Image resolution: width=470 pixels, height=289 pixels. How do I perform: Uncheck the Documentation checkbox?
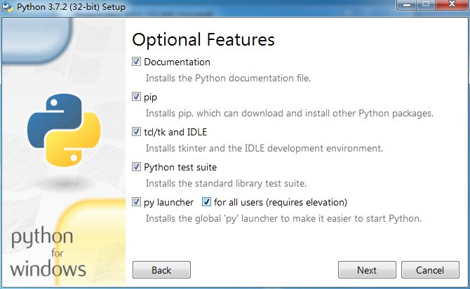pyautogui.click(x=136, y=62)
